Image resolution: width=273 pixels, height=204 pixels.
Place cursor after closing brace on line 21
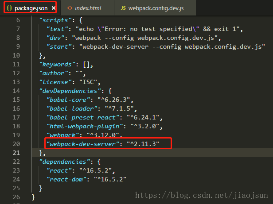(x=46, y=153)
